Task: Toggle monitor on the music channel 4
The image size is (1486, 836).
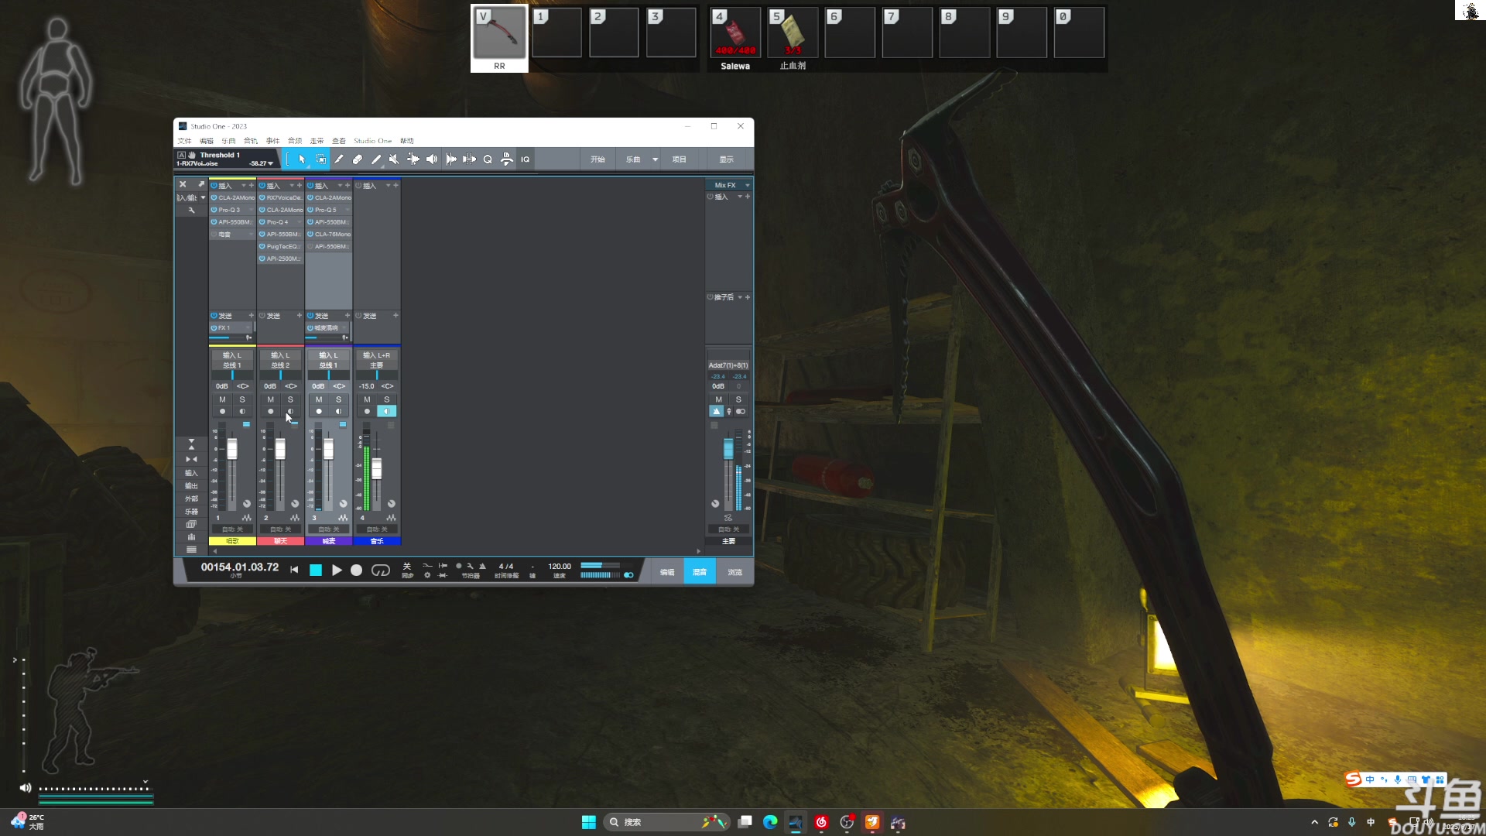Action: pyautogui.click(x=386, y=411)
